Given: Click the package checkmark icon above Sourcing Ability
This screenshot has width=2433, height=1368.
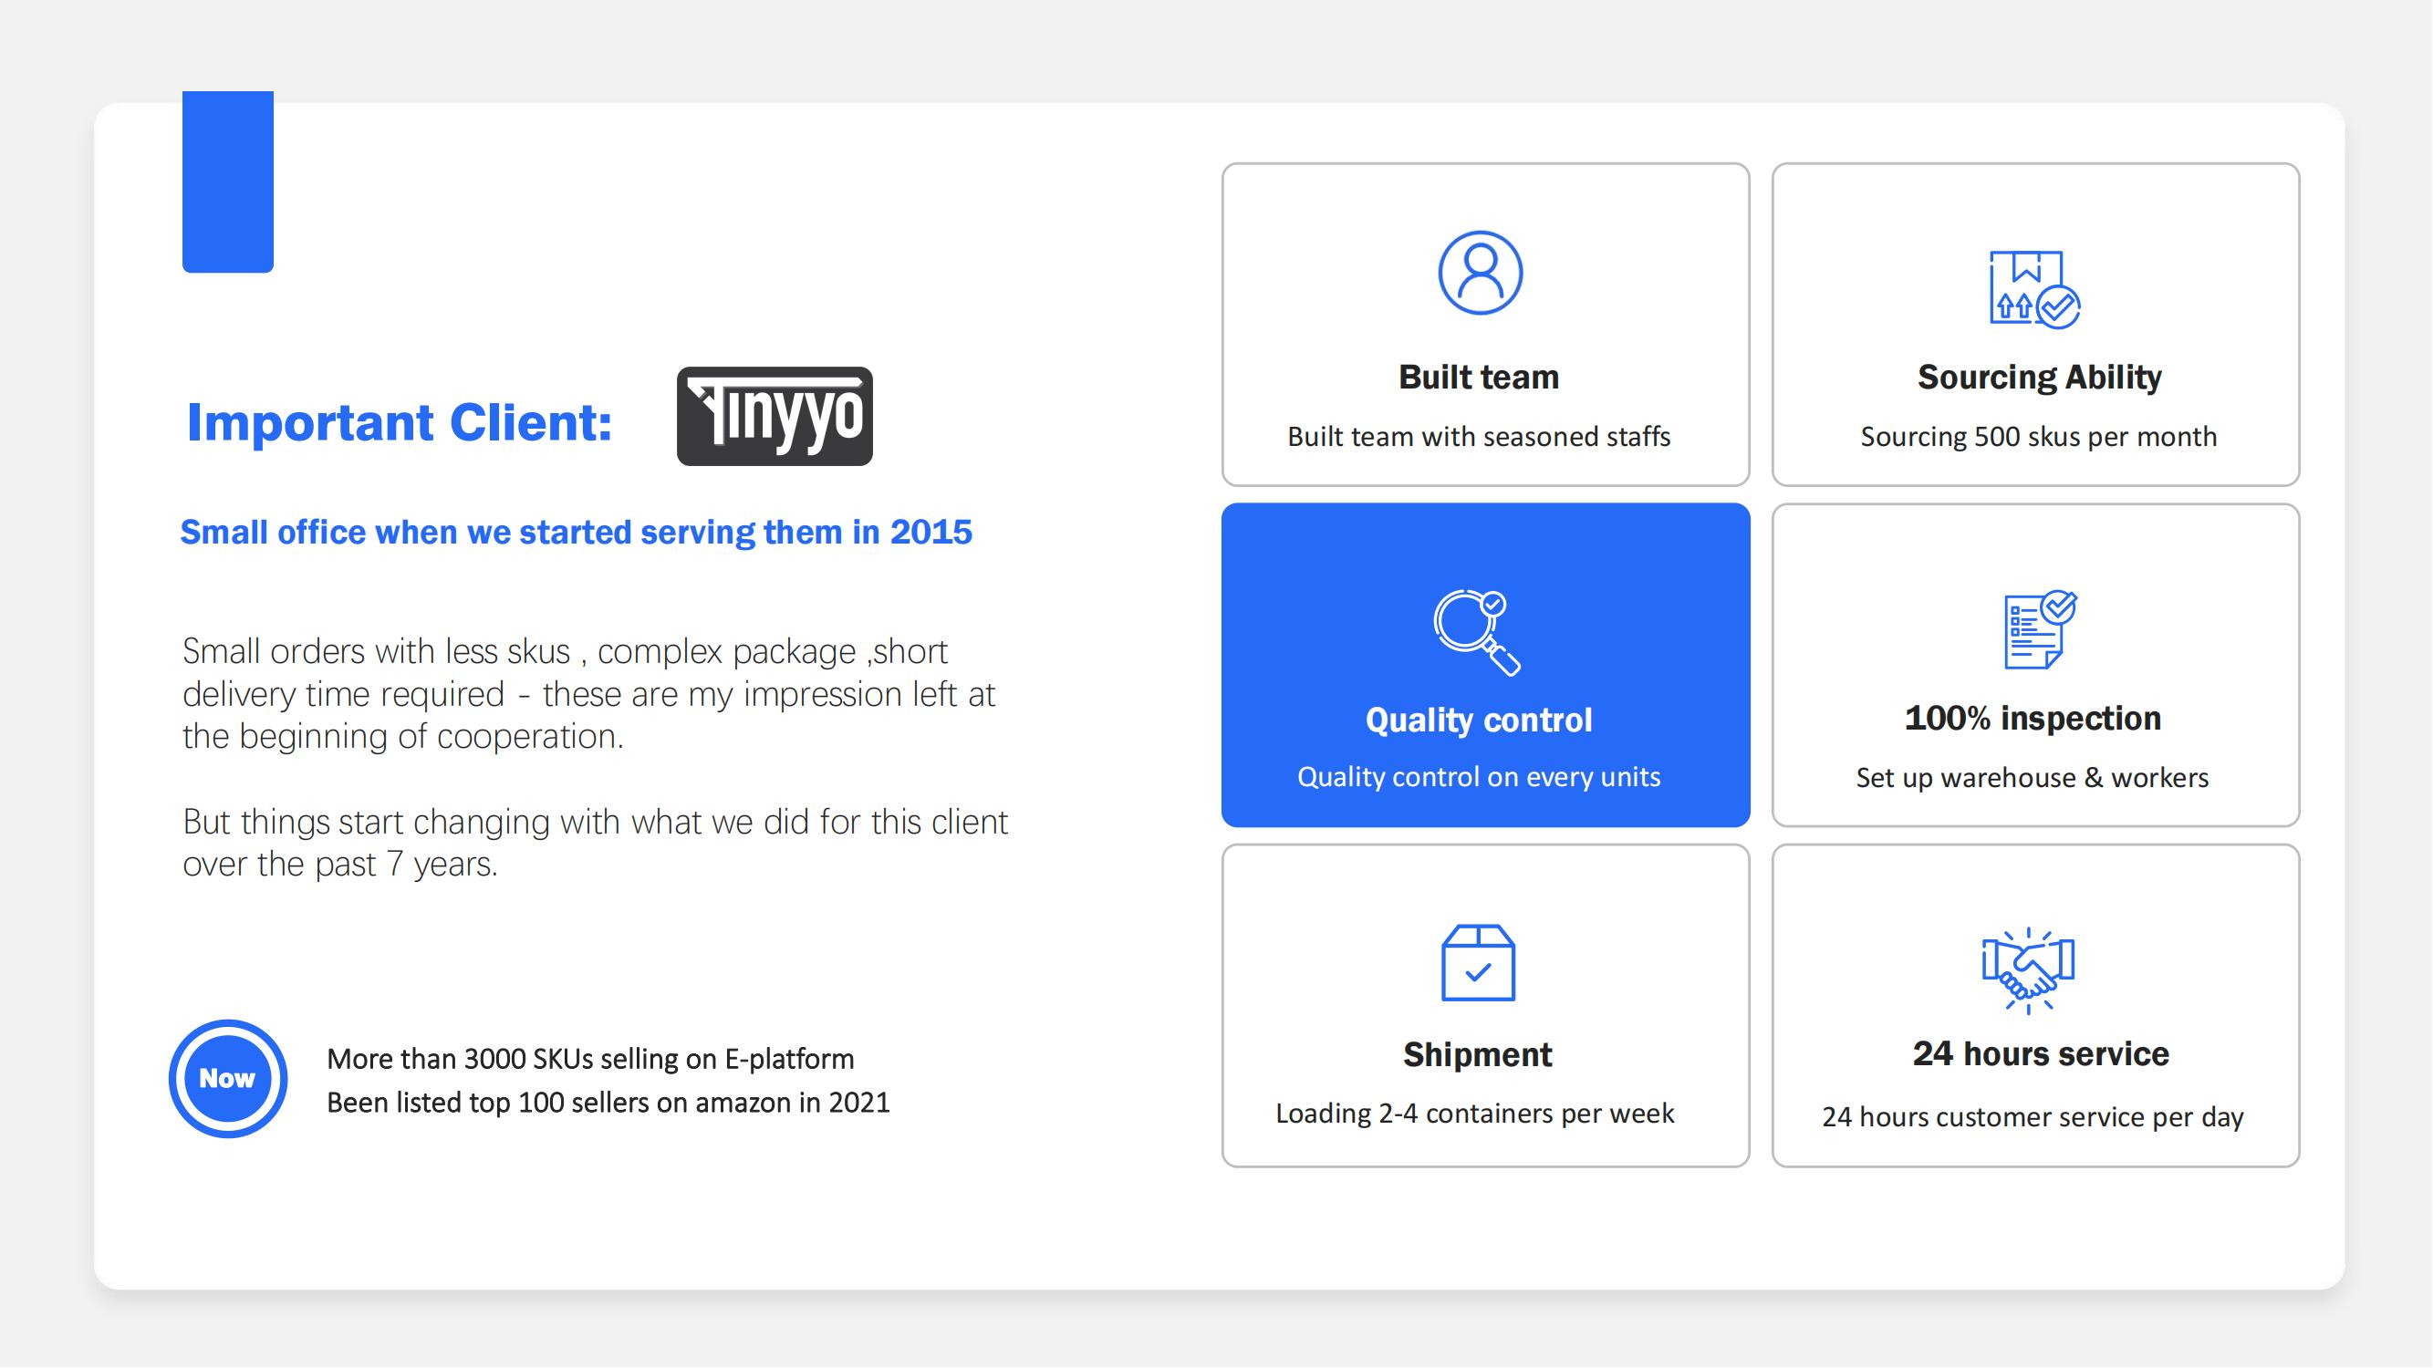Looking at the screenshot, I should (2034, 289).
